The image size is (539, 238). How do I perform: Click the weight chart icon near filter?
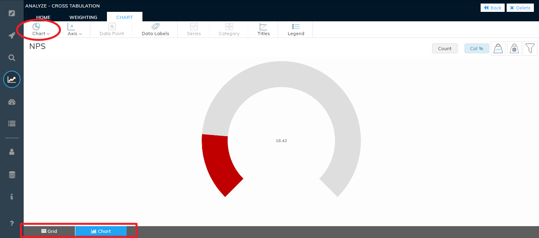(498, 49)
